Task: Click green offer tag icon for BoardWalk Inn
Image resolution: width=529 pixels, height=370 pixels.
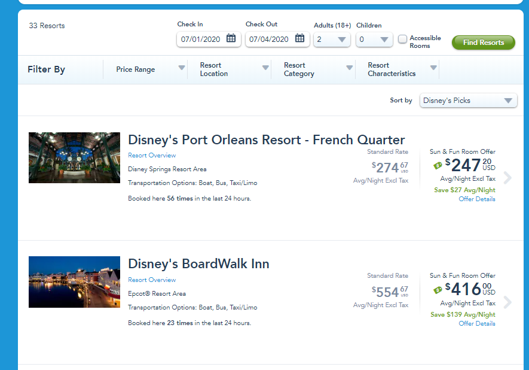Action: click(x=438, y=290)
